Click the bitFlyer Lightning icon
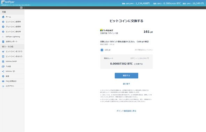Image resolution: width=206 pixels, height=132 pixels. tap(3, 37)
